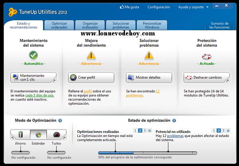This screenshot has width=239, height=166.
Task: Click the wrench on Mantenimiento con 1 clic button
Action: [x=55, y=80]
